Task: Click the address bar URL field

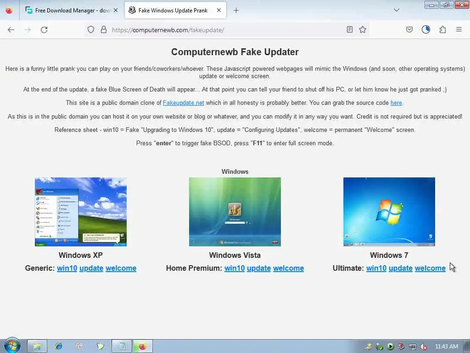Action: pos(228,30)
